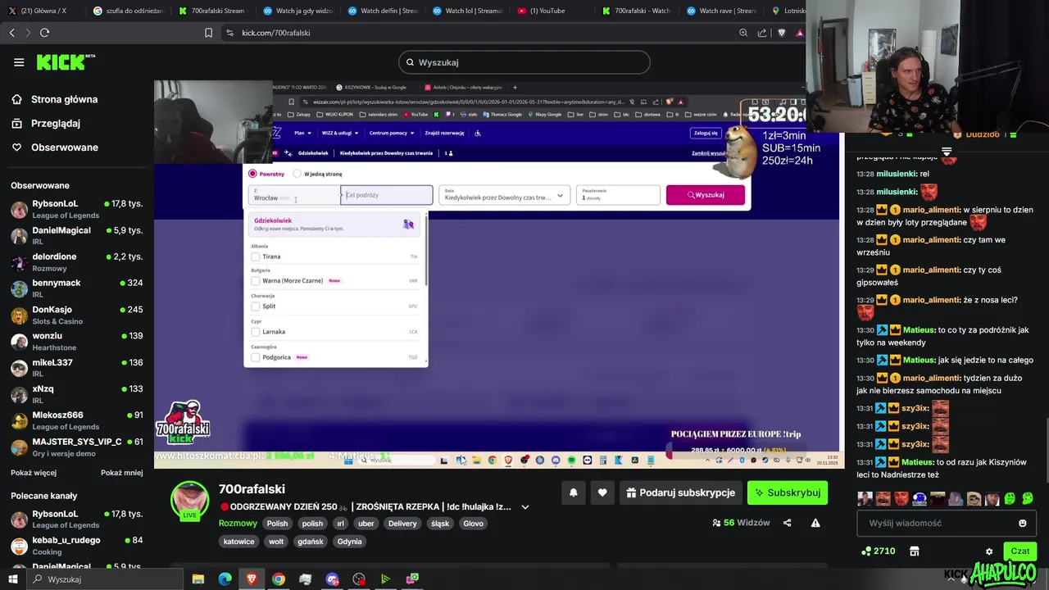Click Podaruj subskrypcje button
This screenshot has height=590, width=1049.
(x=680, y=492)
